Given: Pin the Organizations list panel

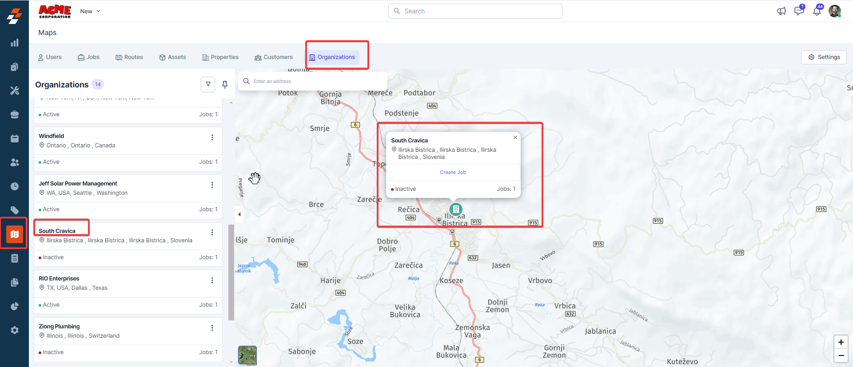Looking at the screenshot, I should [x=225, y=84].
